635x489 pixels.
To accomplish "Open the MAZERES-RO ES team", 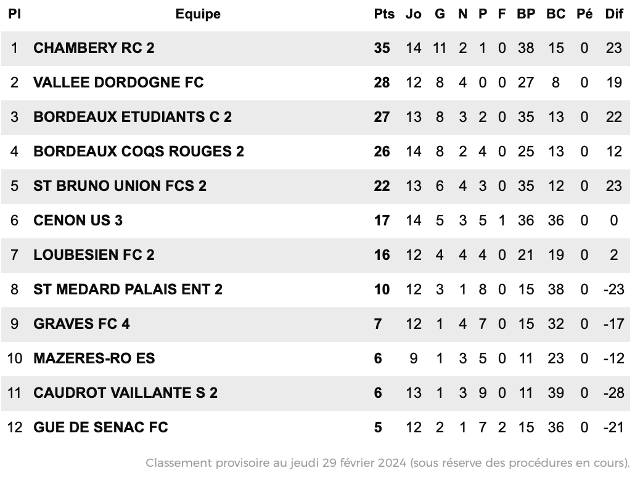I will 94,358.
